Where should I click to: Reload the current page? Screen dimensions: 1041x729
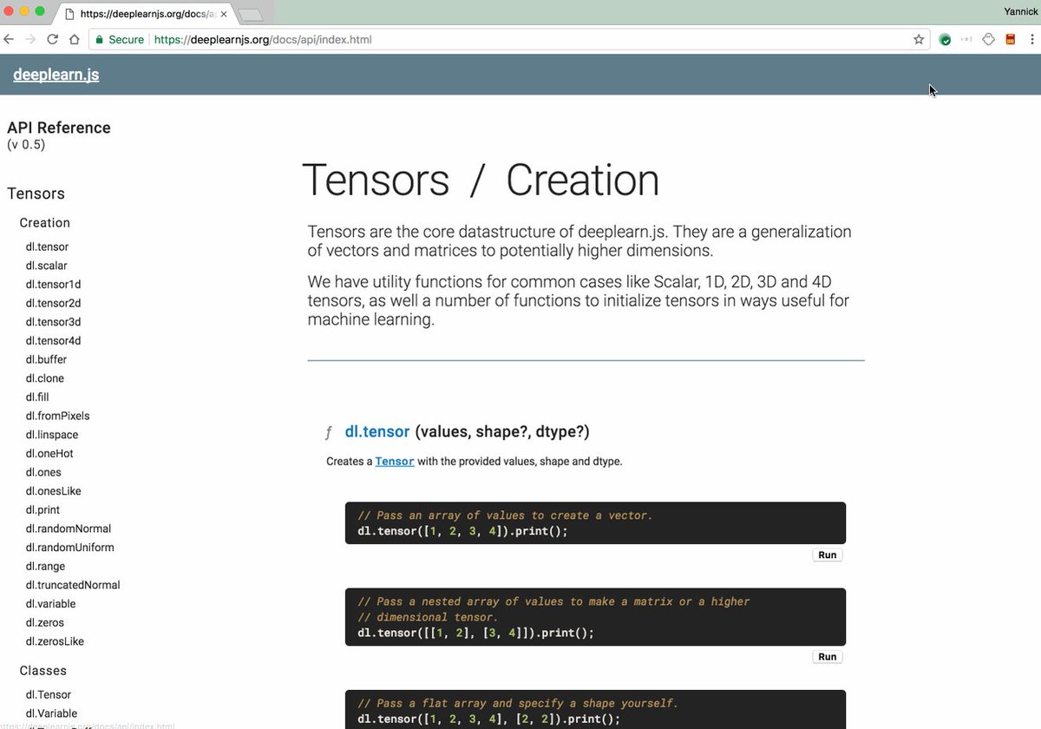[52, 39]
